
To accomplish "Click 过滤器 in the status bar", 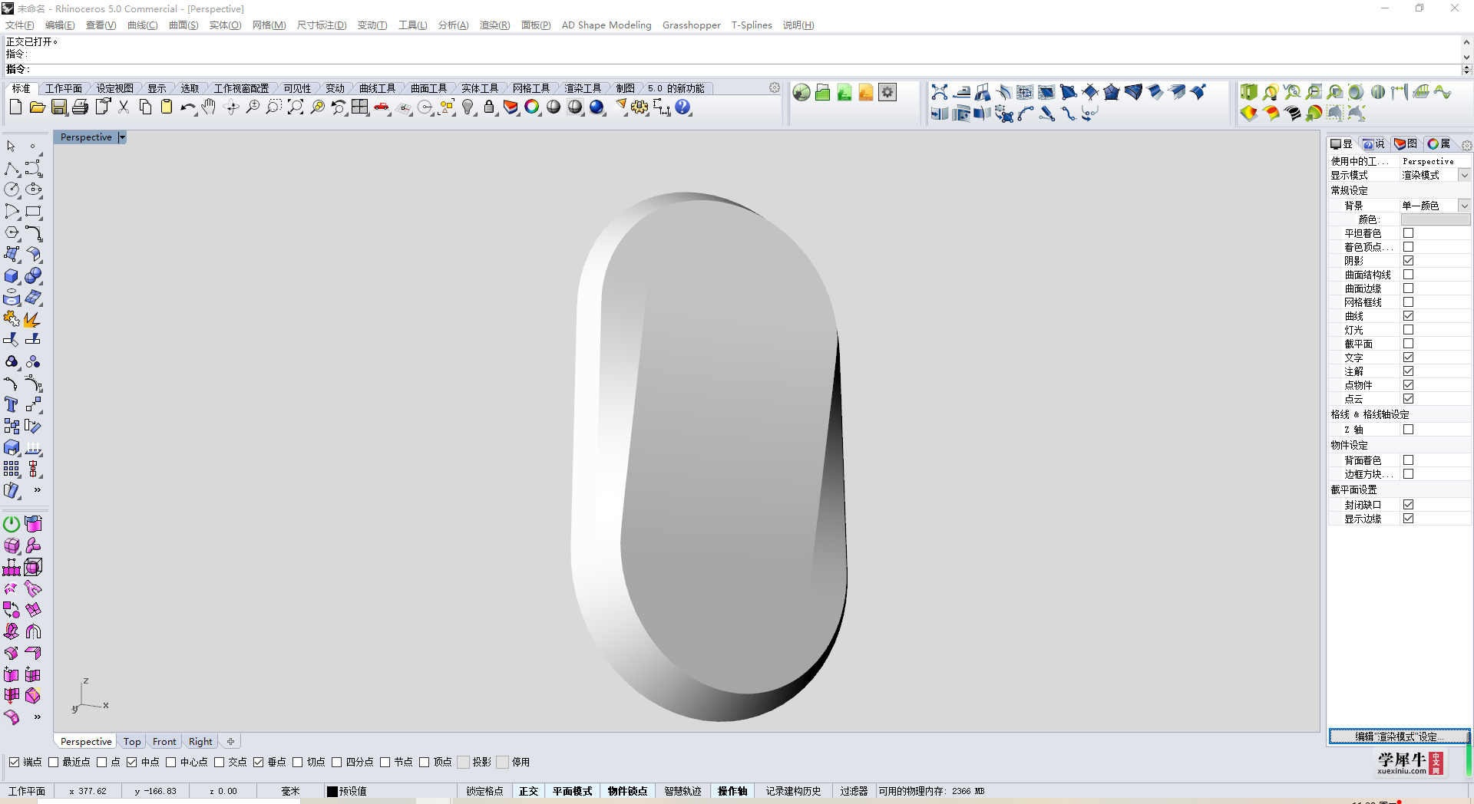I will [x=854, y=791].
